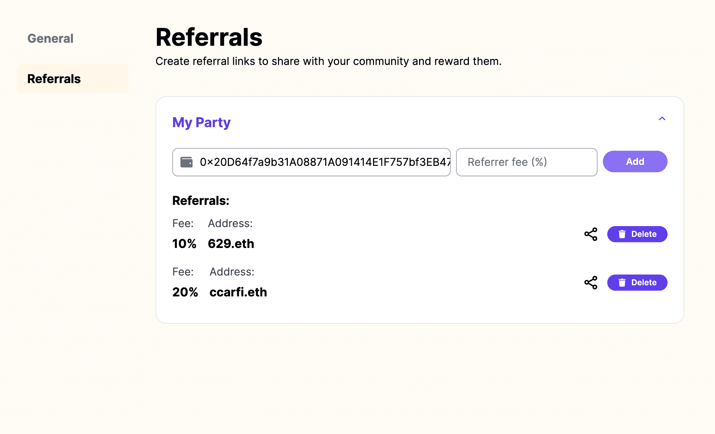Click the ccarfi.eth address text
715x434 pixels.
click(x=238, y=292)
